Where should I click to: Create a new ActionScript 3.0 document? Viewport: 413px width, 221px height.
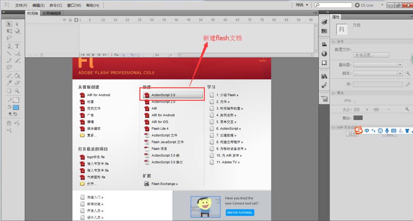click(x=173, y=95)
